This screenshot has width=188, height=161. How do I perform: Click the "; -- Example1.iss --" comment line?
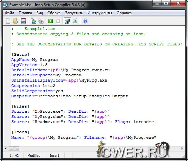37,29
